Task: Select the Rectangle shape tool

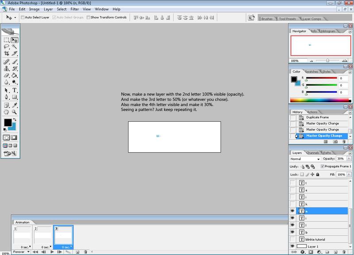Action: tap(15, 97)
